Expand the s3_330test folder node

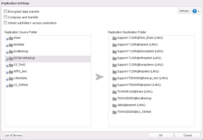click(7, 86)
